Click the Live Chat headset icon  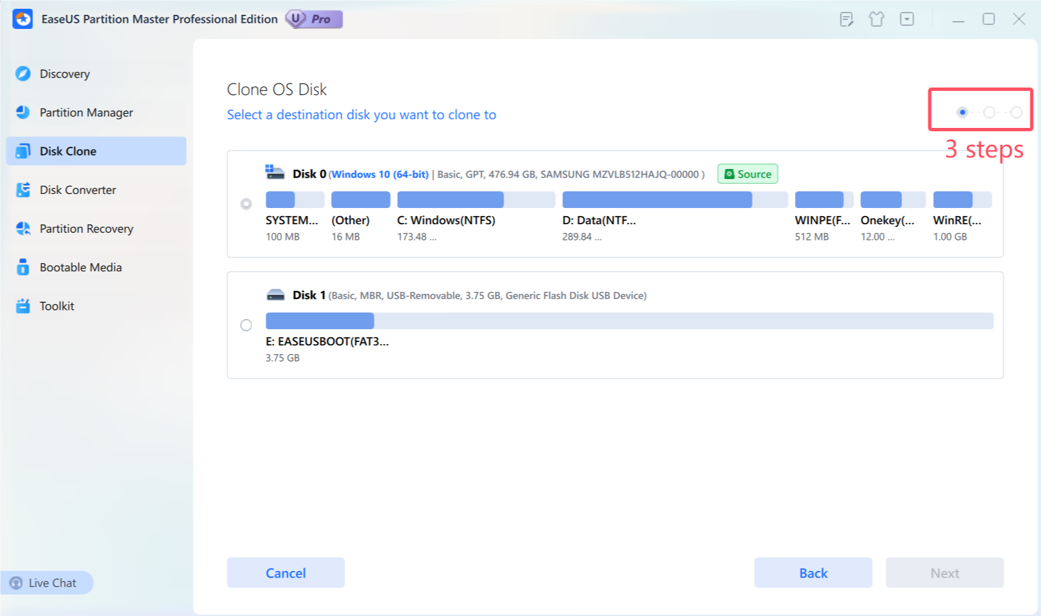(16, 583)
